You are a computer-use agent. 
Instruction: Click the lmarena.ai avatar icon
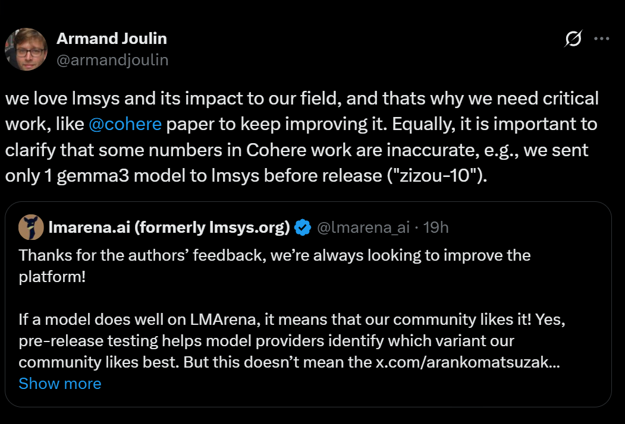pos(31,227)
